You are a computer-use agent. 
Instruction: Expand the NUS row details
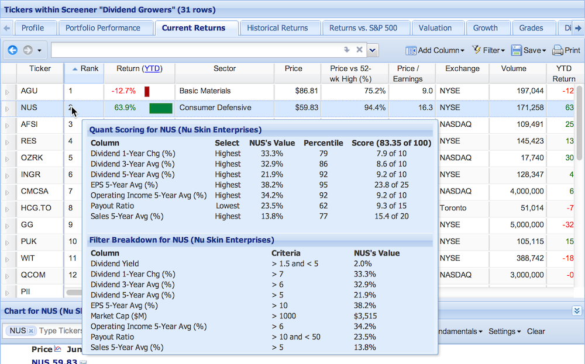pyautogui.click(x=7, y=109)
